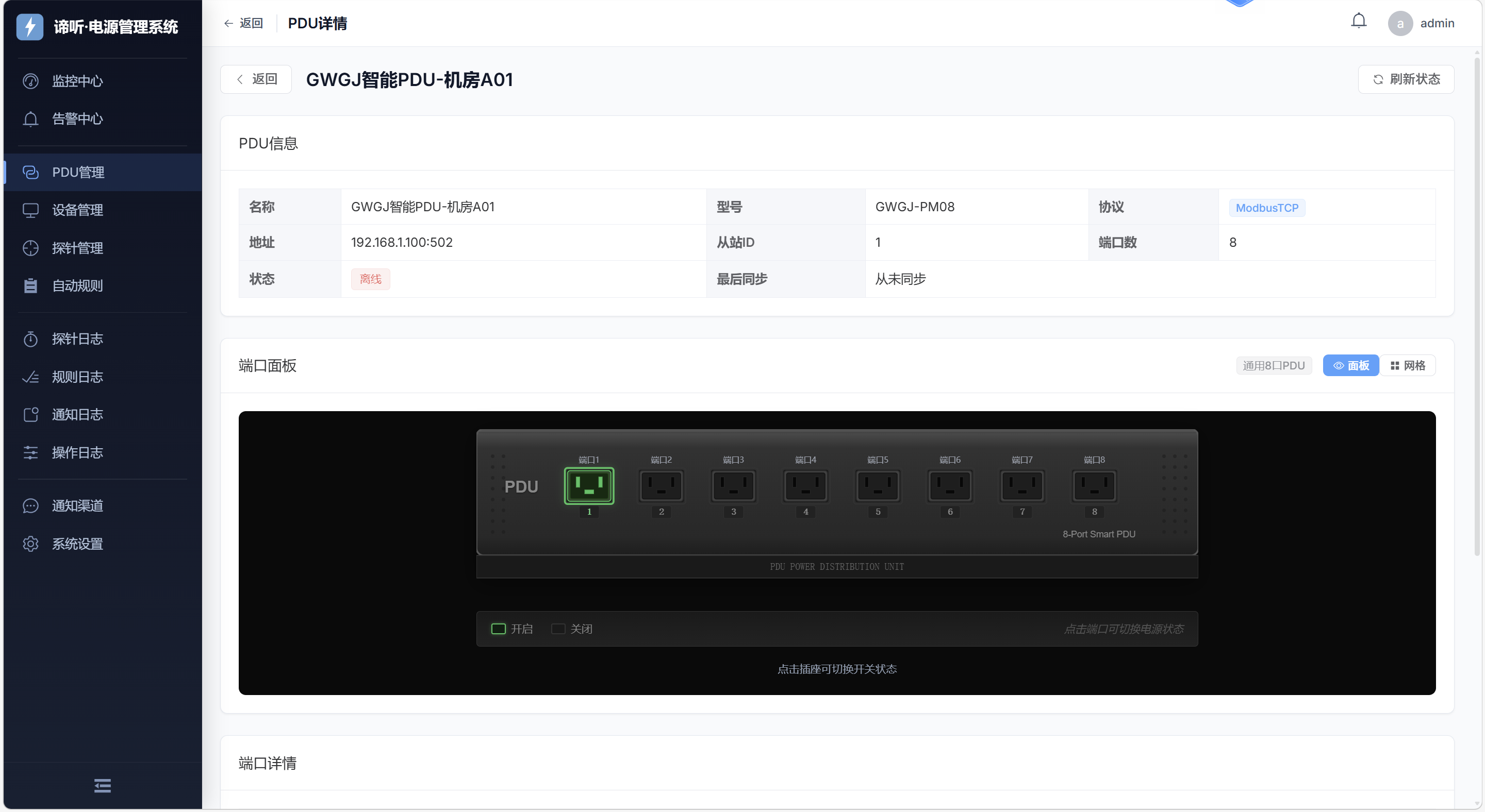Click the notification bell icon

click(x=1358, y=22)
